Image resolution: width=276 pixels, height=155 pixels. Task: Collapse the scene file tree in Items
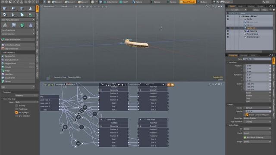[240, 16]
